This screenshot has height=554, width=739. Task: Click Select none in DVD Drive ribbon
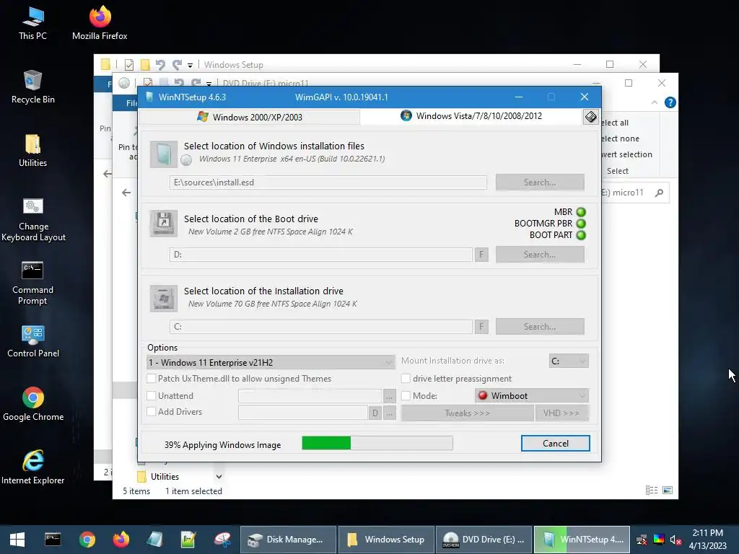(620, 138)
